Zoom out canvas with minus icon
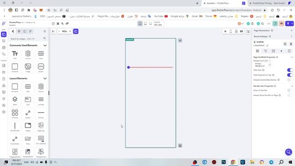Viewport: 295px width, 166px height. click(59, 31)
